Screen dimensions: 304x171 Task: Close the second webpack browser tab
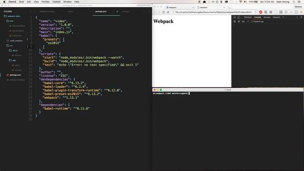tap(224, 8)
